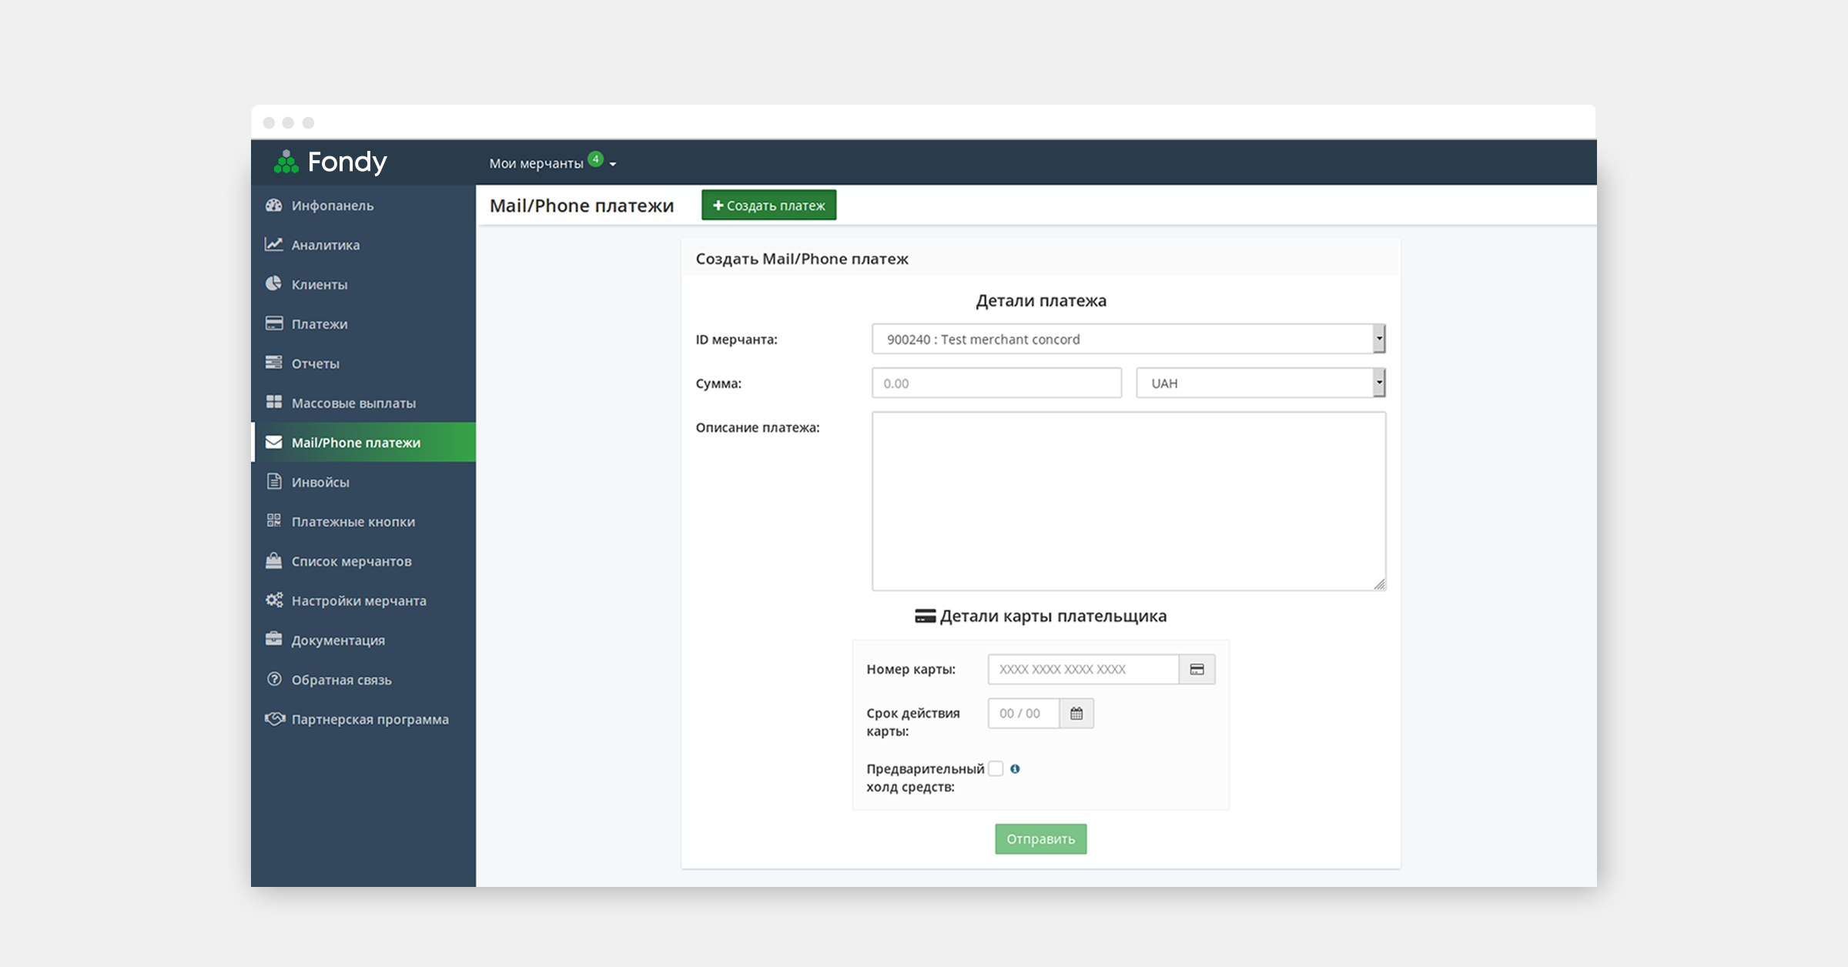Open the UAH currency dropdown
Viewport: 1848px width, 967px height.
(1260, 383)
